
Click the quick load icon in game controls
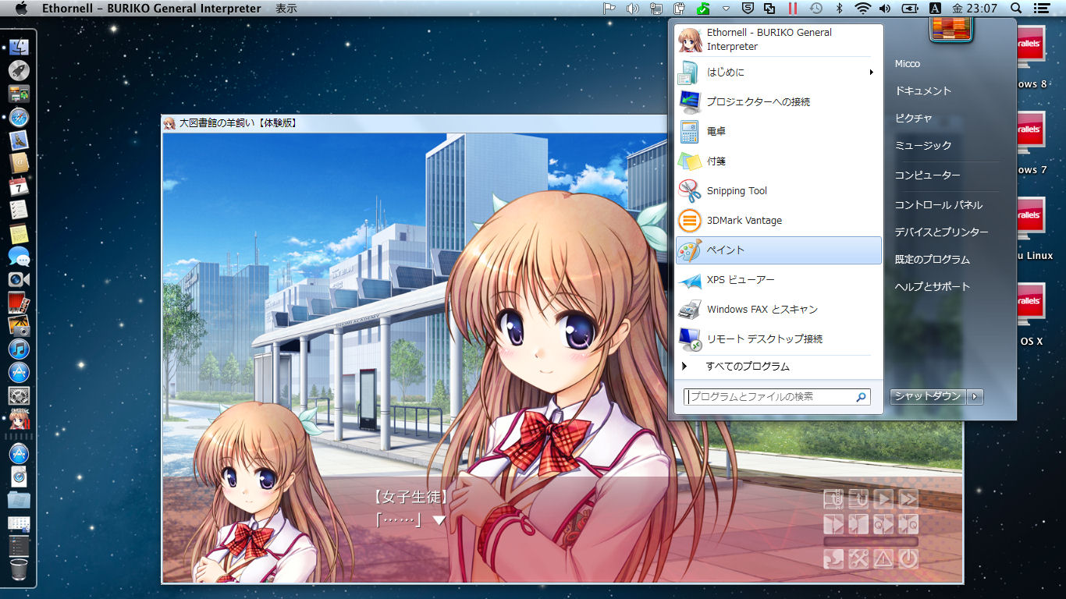coord(859,498)
